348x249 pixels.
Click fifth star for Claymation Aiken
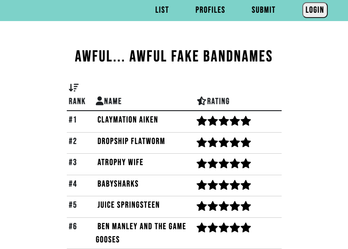coord(246,121)
